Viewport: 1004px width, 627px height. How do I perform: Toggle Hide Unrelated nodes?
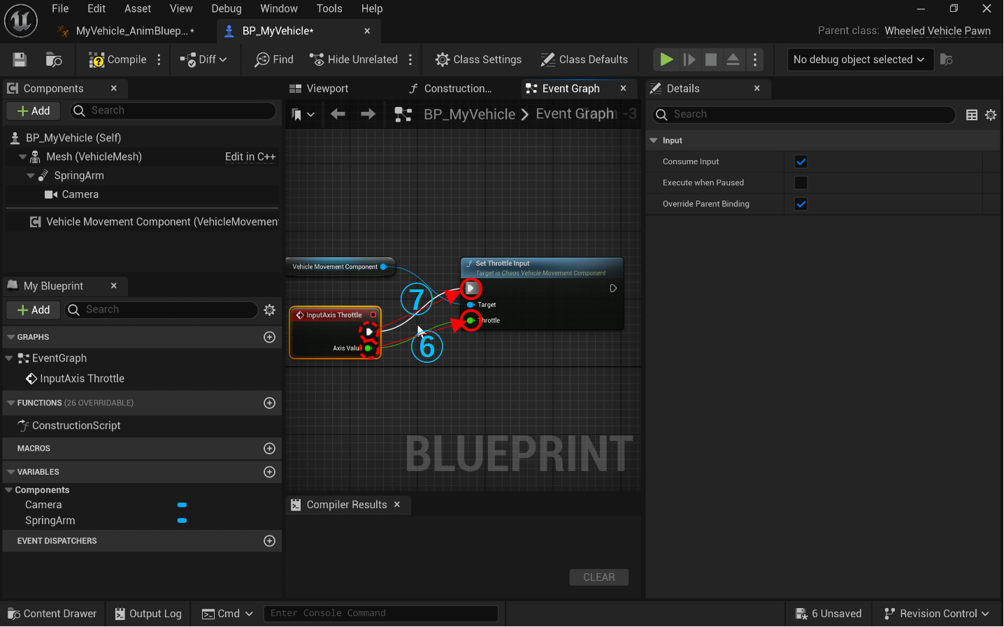[x=354, y=59]
